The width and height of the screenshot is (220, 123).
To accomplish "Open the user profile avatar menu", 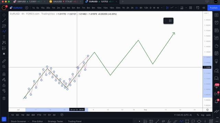I will (x=4, y=8).
